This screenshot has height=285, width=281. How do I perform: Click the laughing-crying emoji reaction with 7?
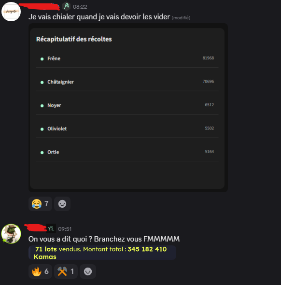click(x=40, y=204)
